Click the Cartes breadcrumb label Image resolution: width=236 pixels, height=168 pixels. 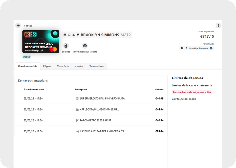tap(28, 26)
